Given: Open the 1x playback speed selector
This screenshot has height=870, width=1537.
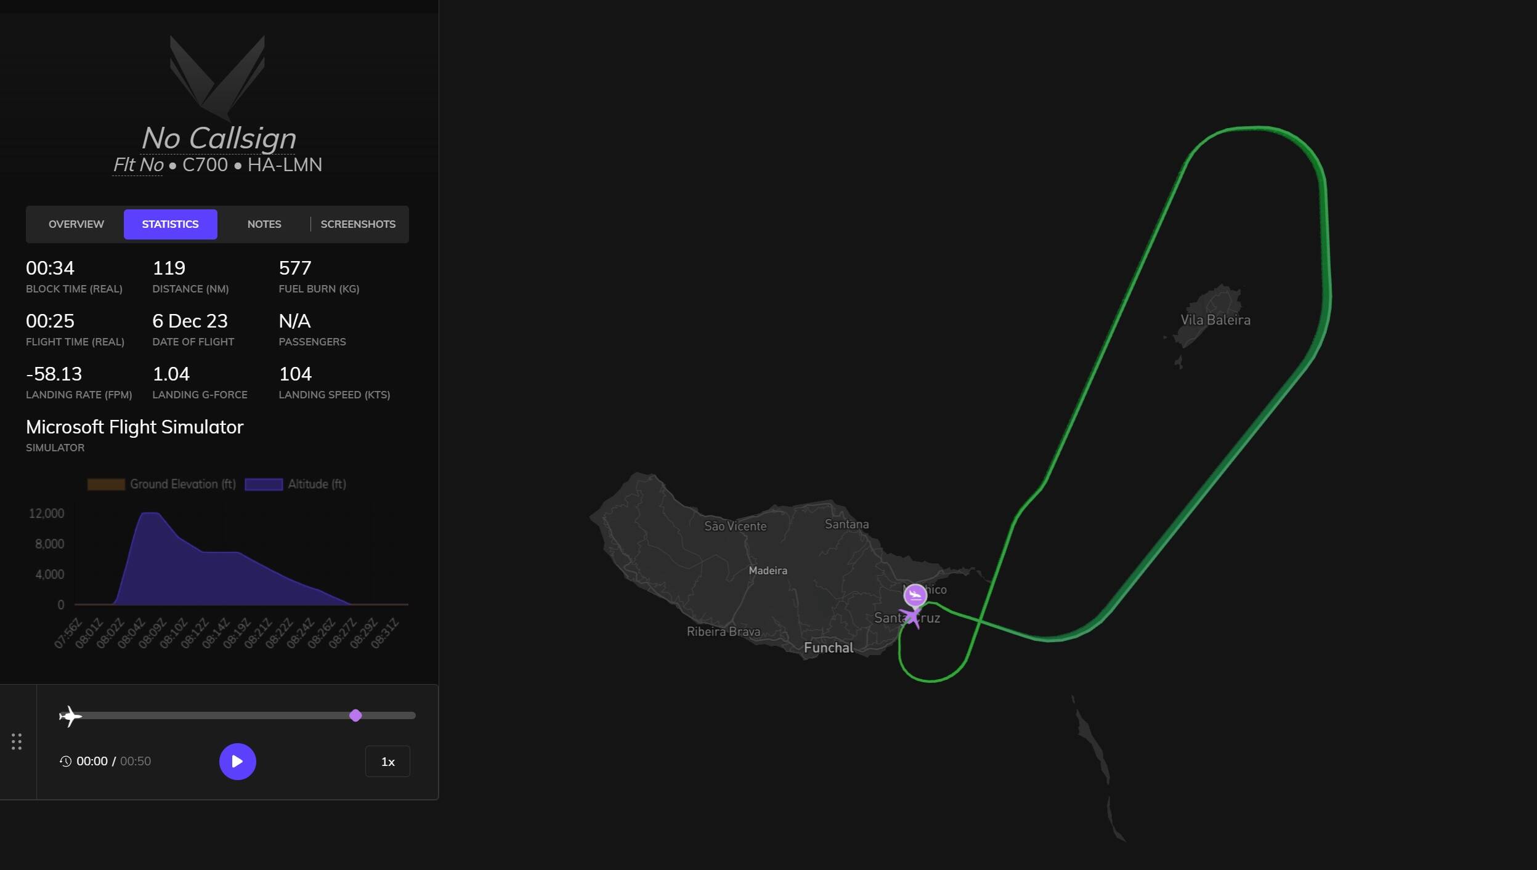Looking at the screenshot, I should 387,762.
